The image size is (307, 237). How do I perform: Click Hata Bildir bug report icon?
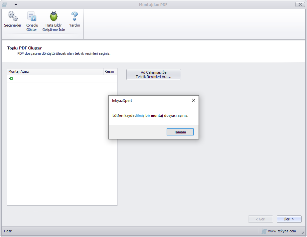click(54, 16)
